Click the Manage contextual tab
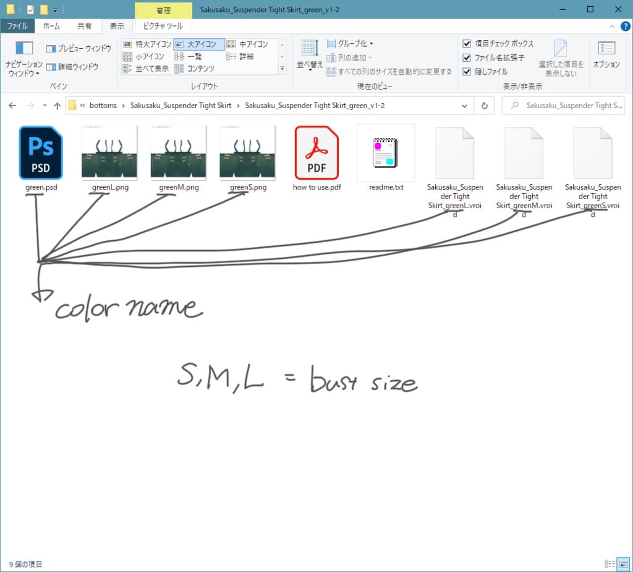 click(x=163, y=10)
